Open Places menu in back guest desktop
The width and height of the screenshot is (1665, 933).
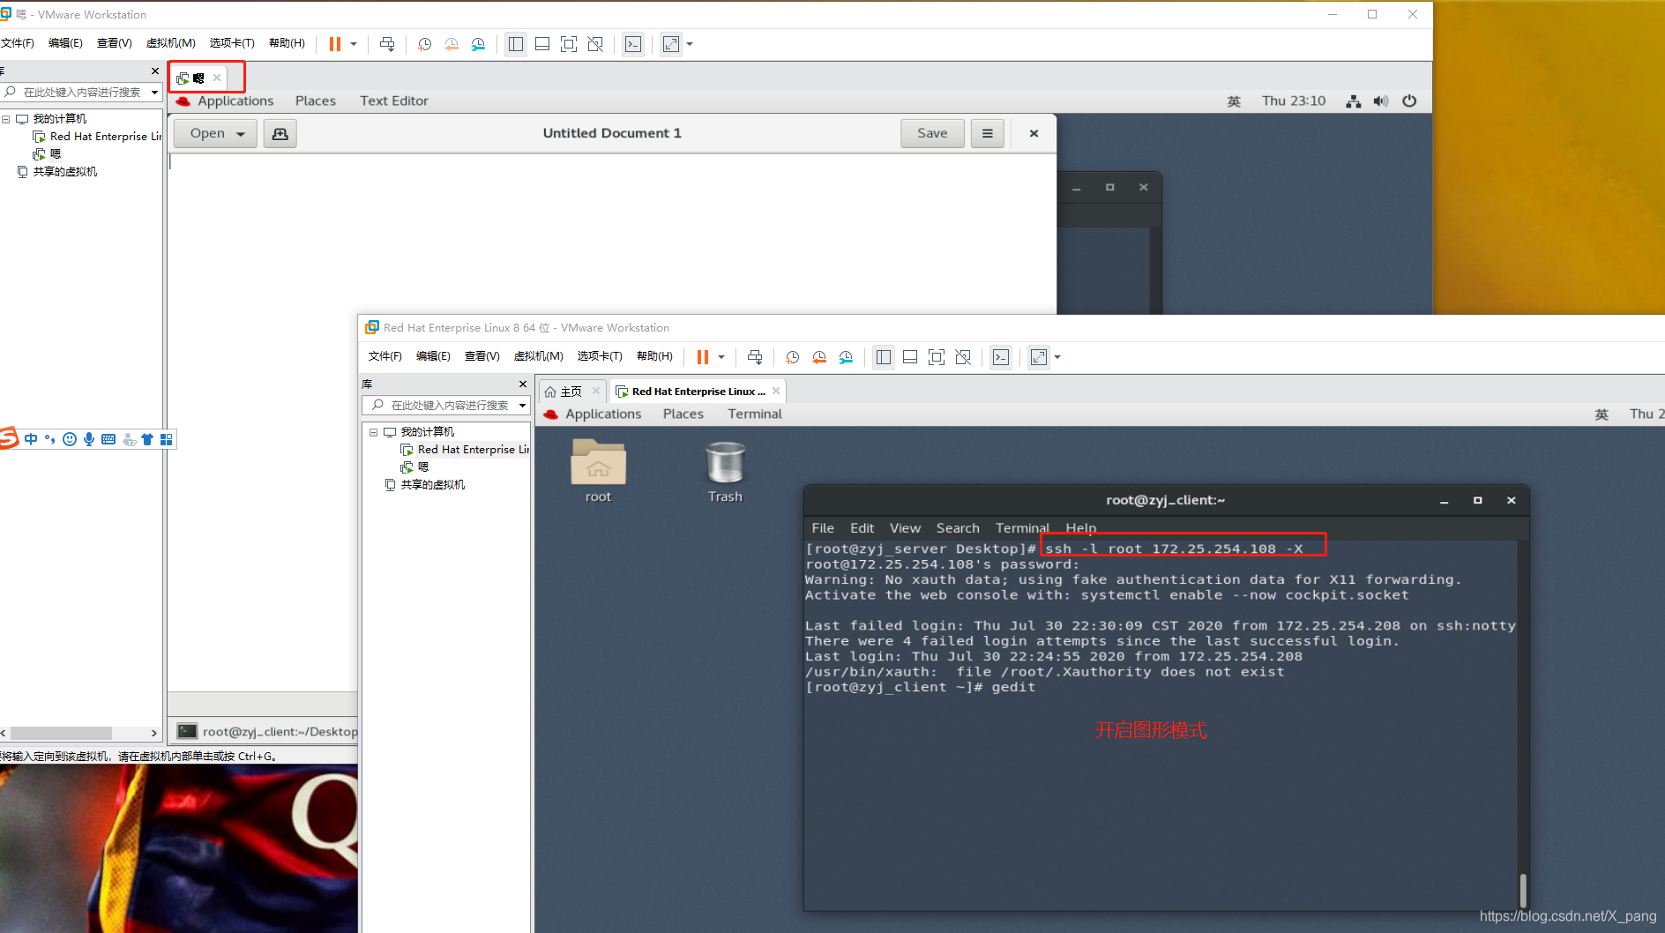click(316, 101)
